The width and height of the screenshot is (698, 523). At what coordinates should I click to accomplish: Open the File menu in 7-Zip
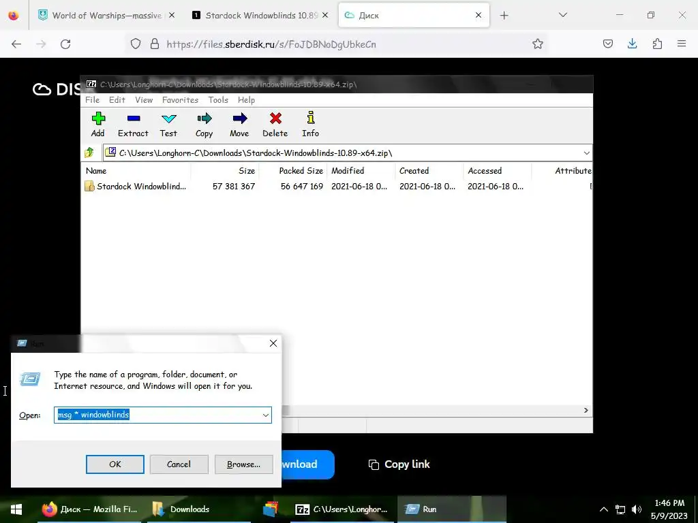(x=92, y=100)
